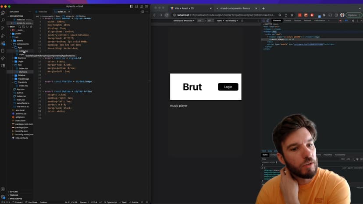Expand the OUTLINE section
This screenshot has height=204, width=363.
pyautogui.click(x=14, y=192)
